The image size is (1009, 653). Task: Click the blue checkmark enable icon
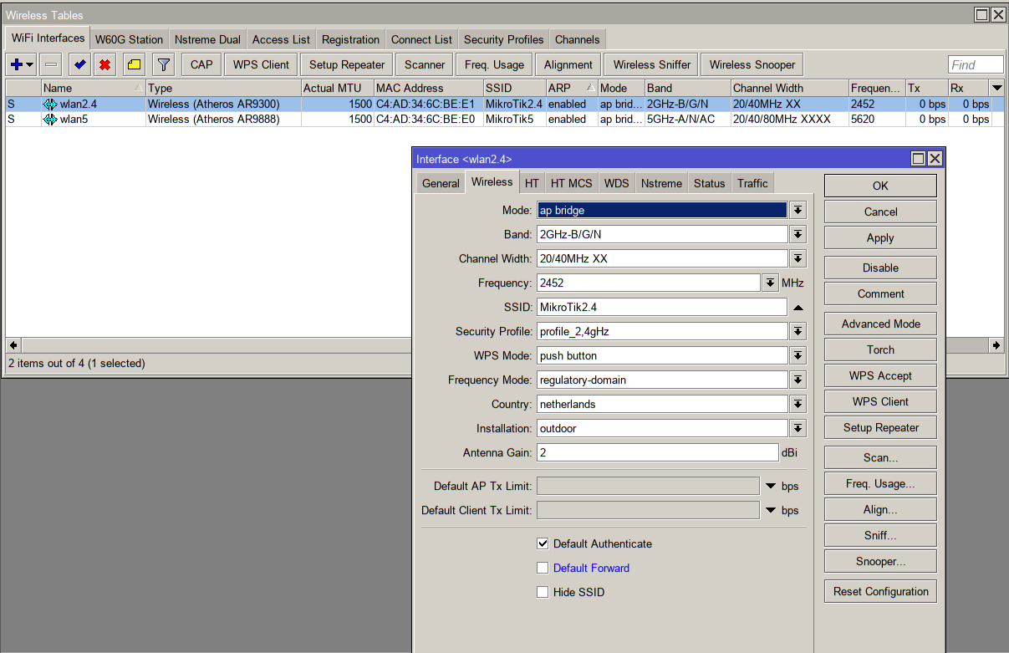tap(79, 64)
